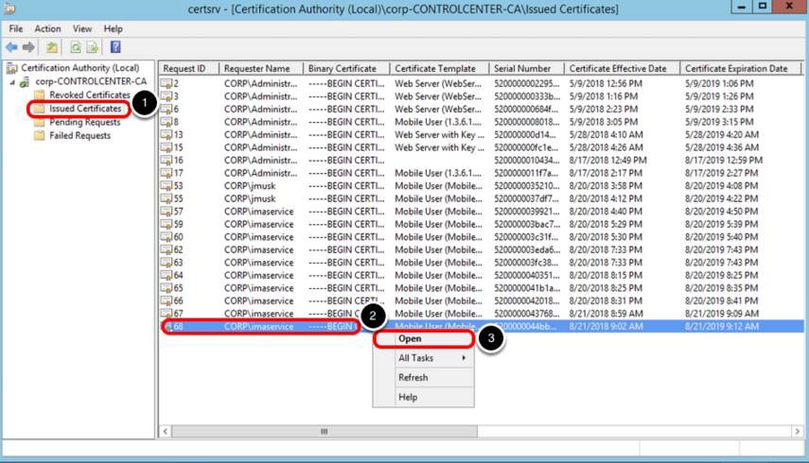This screenshot has height=463, width=809.
Task: Open the File menu
Action: (16, 29)
